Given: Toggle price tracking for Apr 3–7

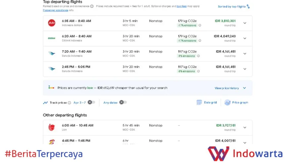Looking at the screenshot, I should click(91, 102).
